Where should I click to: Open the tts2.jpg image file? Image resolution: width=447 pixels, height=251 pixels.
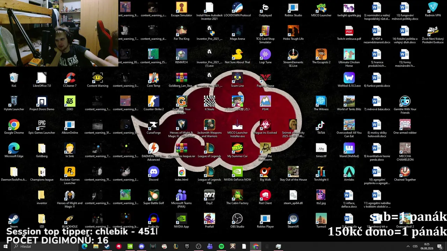[321, 197]
